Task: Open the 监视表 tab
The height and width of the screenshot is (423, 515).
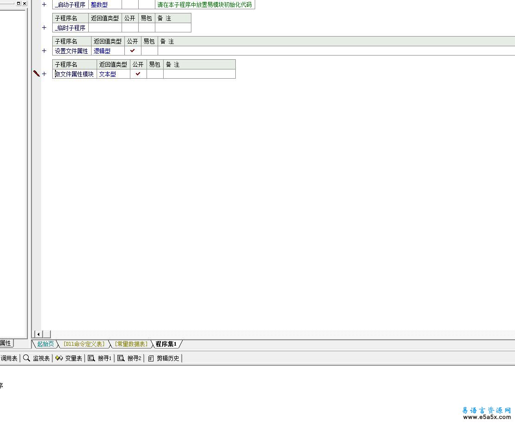Action: (37, 358)
